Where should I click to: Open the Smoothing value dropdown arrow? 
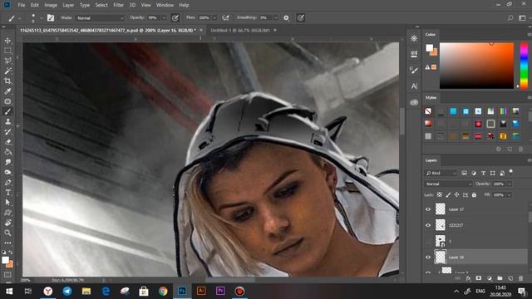(276, 17)
